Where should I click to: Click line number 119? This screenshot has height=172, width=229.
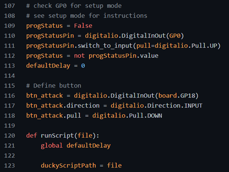[x=9, y=126]
